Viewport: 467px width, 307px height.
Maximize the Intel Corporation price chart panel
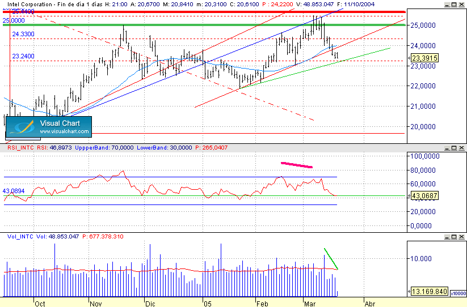click(x=454, y=5)
